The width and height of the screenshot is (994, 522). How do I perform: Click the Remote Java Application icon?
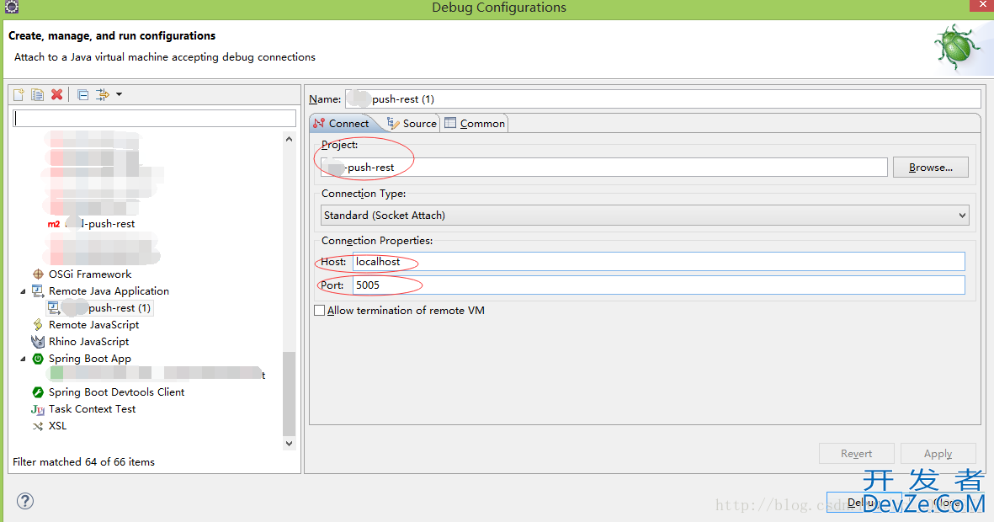pyautogui.click(x=38, y=291)
